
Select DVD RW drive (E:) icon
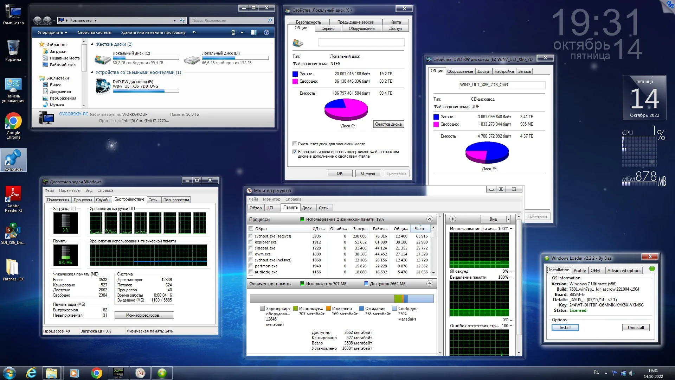click(103, 86)
